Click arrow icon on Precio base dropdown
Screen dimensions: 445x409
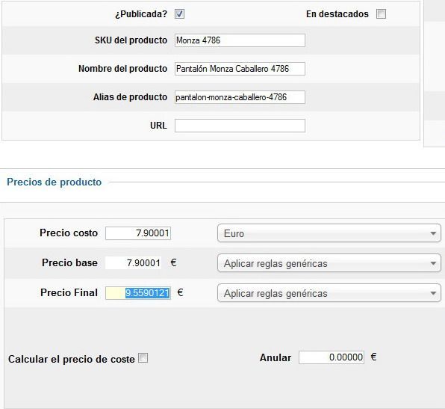[433, 263]
